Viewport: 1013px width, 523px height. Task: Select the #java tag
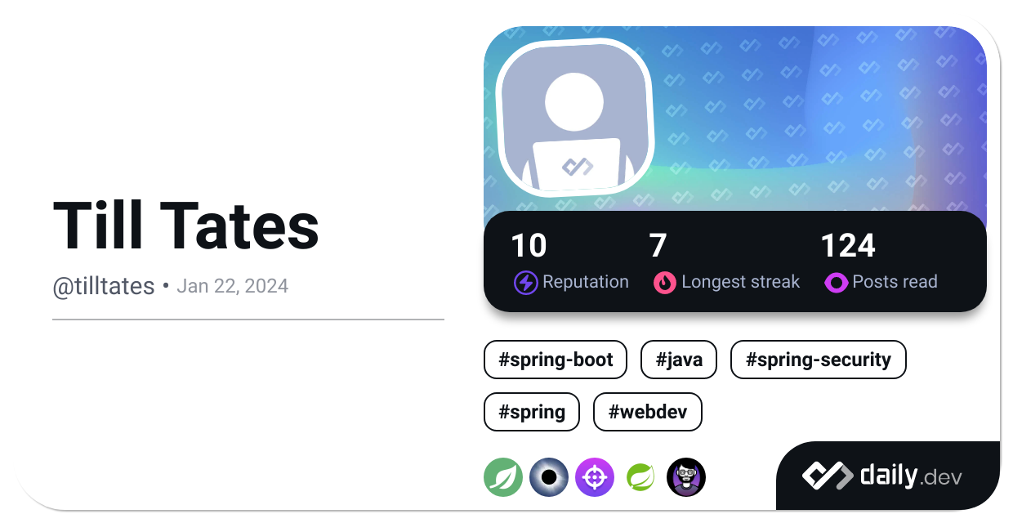point(679,360)
